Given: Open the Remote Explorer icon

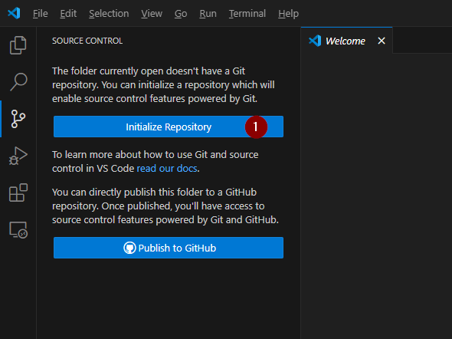Looking at the screenshot, I should click(x=18, y=230).
